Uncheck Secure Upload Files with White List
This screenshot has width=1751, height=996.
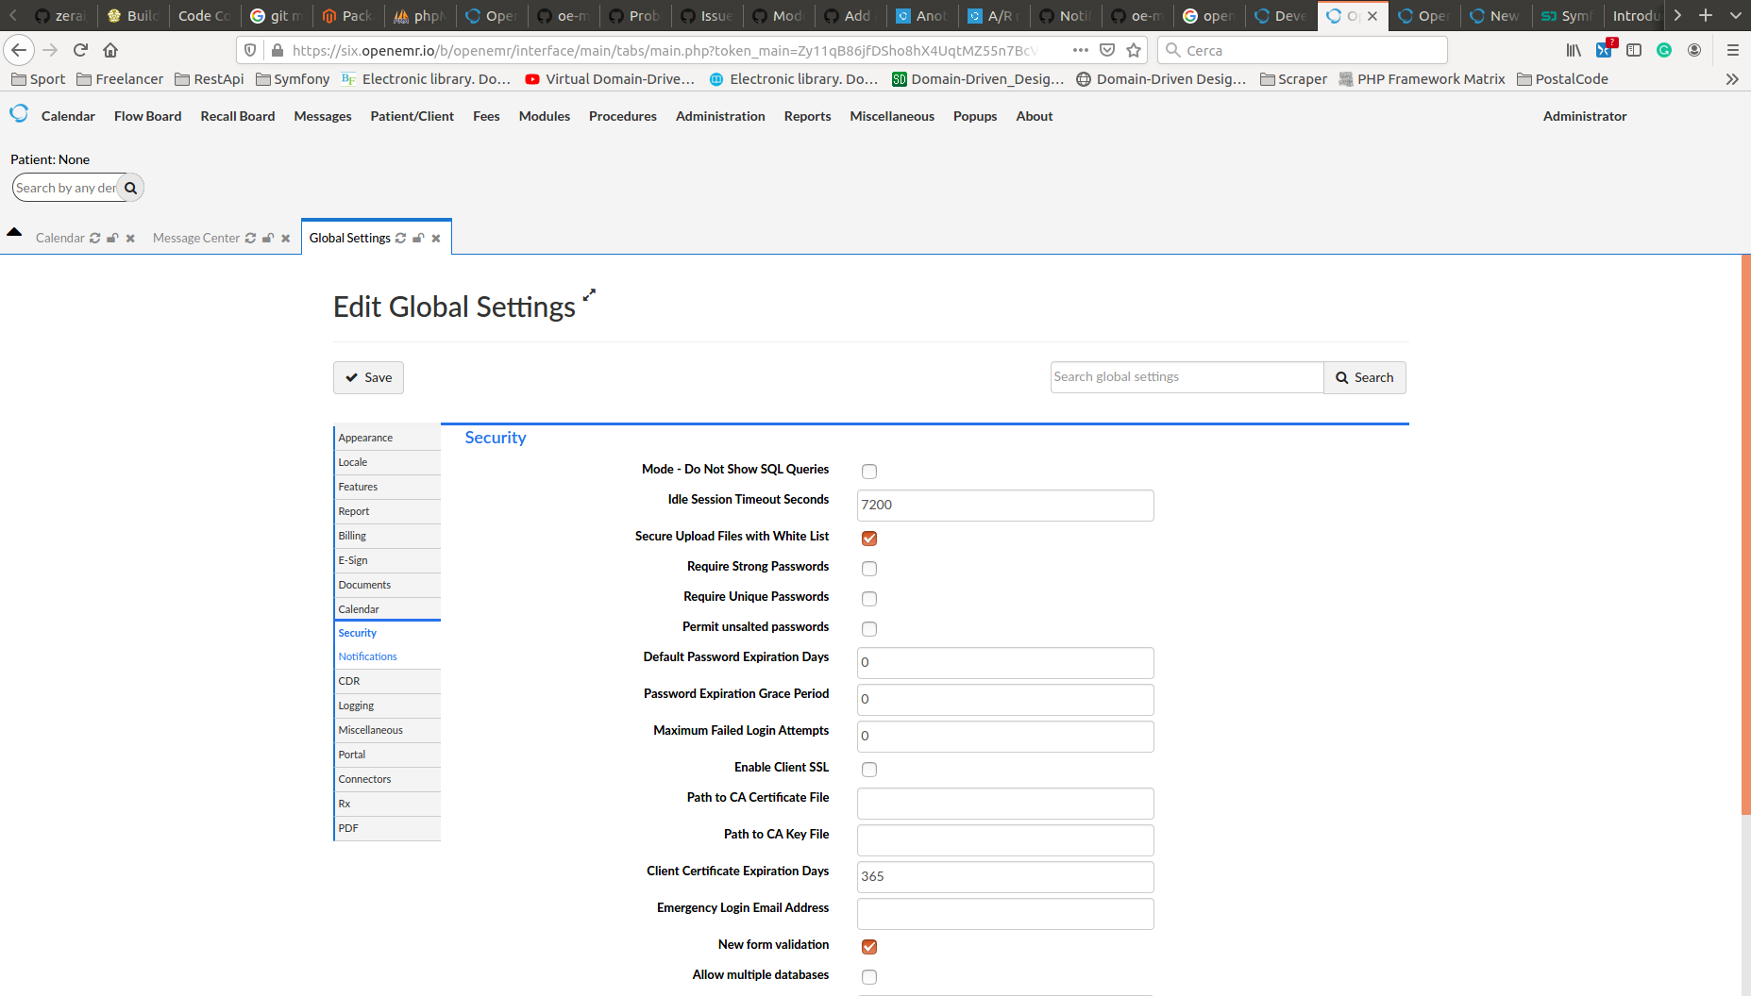coord(869,539)
